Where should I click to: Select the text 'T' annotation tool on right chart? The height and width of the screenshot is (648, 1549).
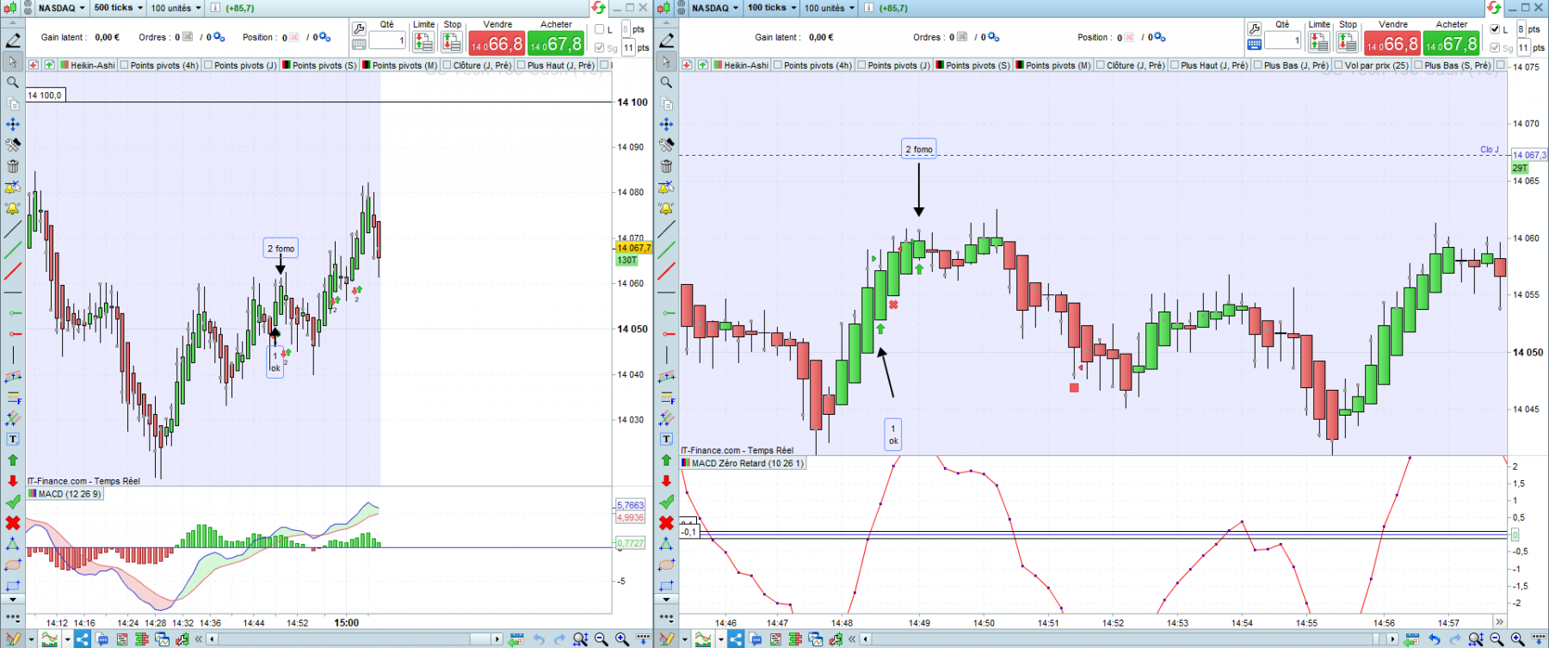coord(666,439)
